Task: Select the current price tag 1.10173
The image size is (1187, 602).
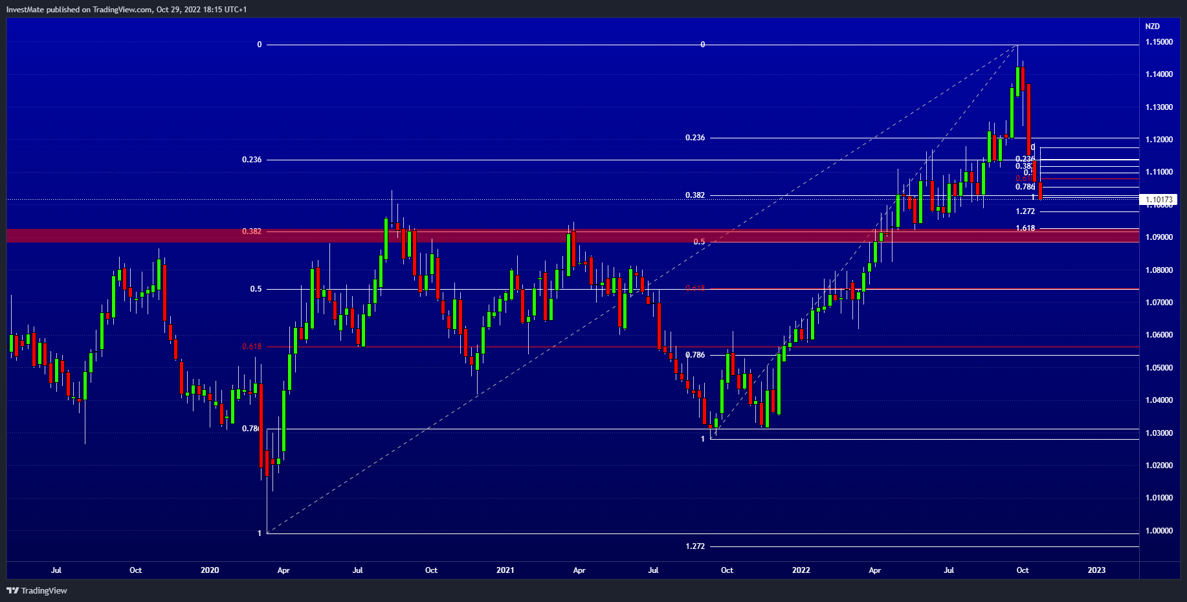Action: point(1159,200)
